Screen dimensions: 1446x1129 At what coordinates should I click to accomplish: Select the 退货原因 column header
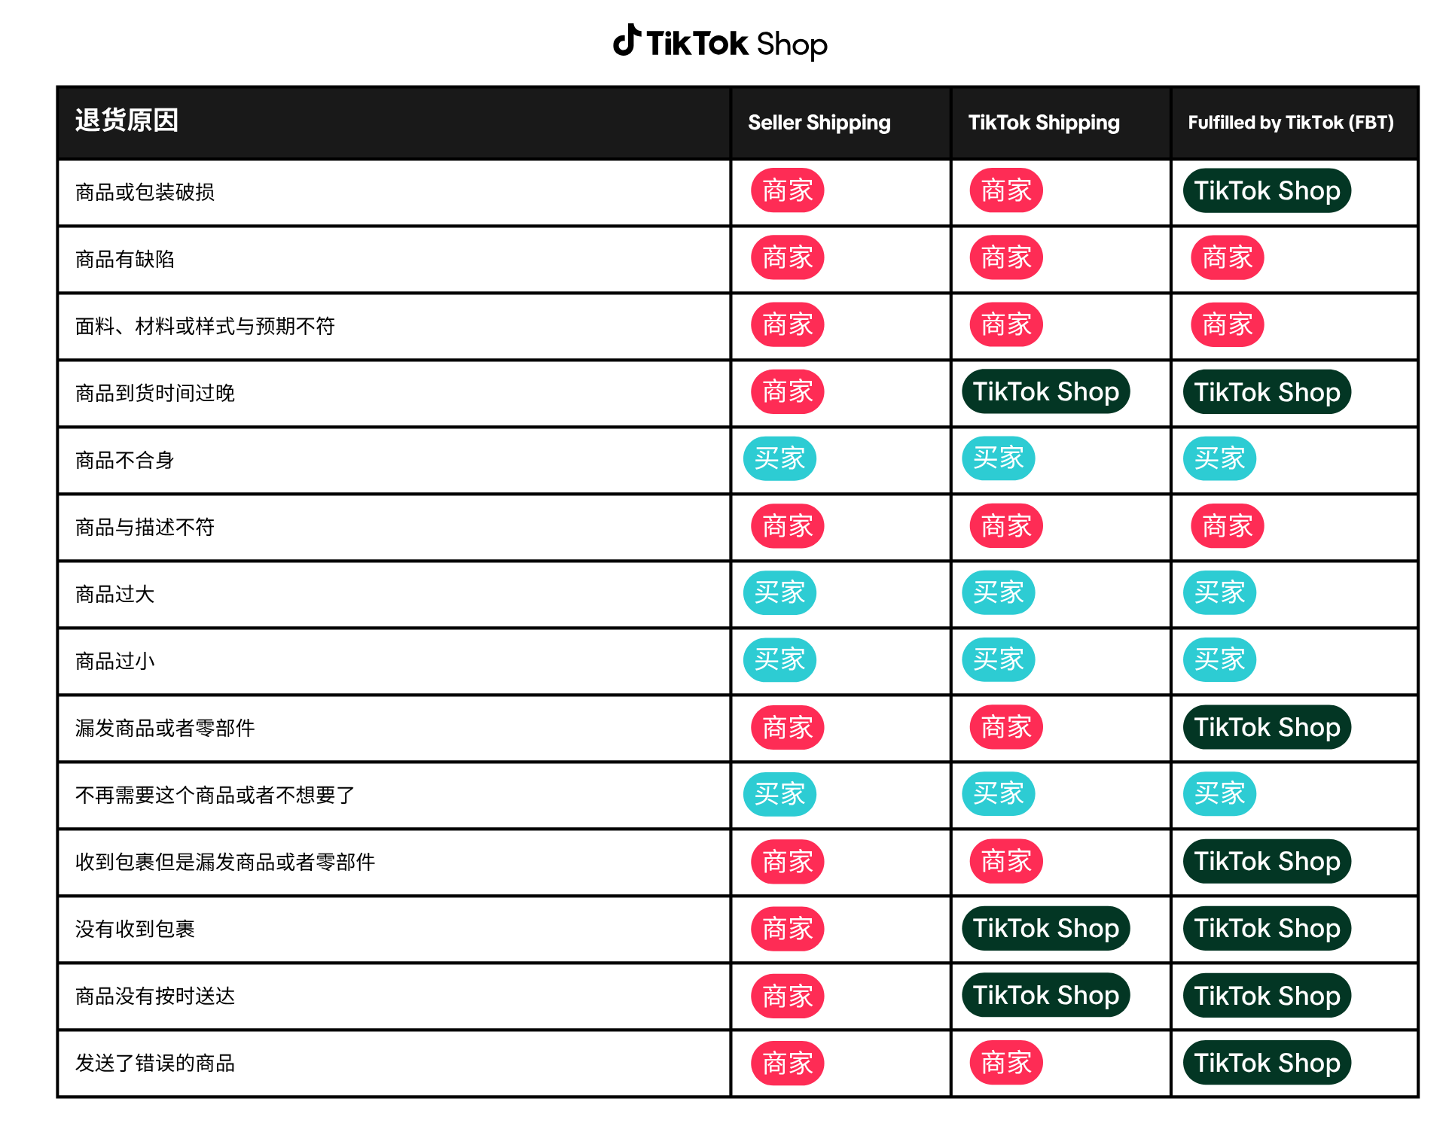(127, 120)
